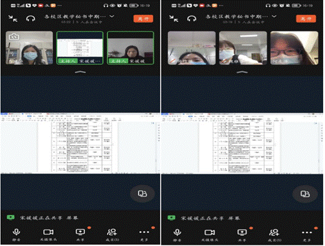Tap the orange 离开 button in left screenshot
The height and width of the screenshot is (246, 325).
click(x=143, y=19)
